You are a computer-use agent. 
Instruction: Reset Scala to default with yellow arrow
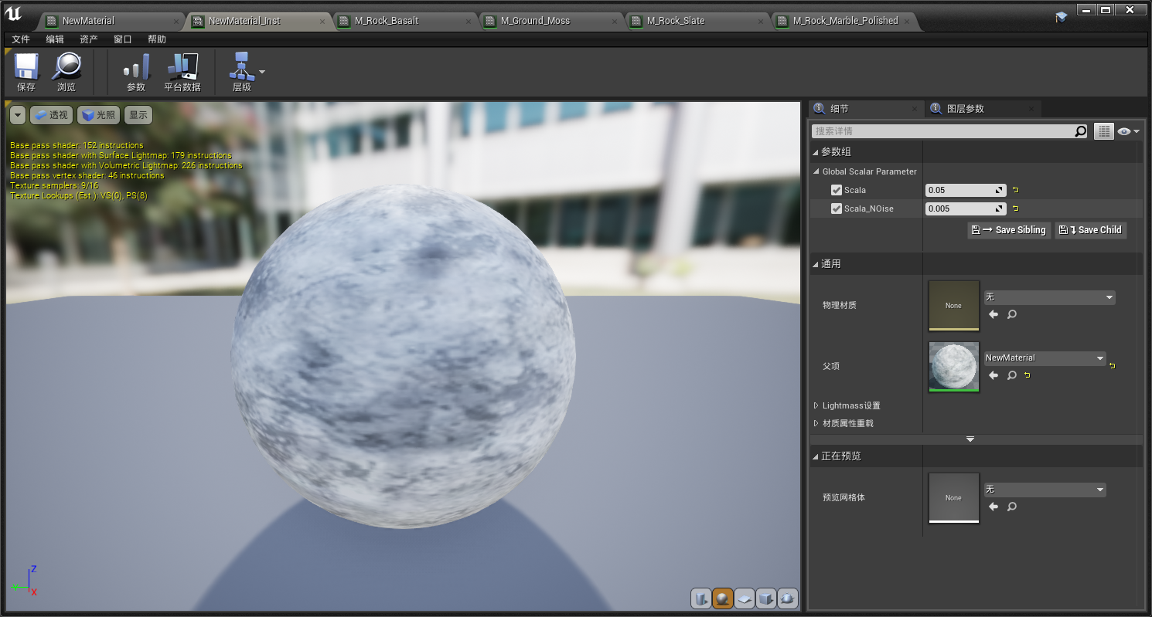(1015, 190)
